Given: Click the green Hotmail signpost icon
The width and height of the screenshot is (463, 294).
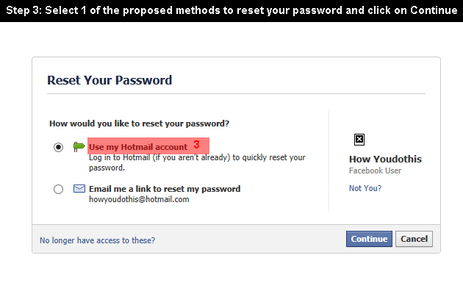Looking at the screenshot, I should coord(79,147).
